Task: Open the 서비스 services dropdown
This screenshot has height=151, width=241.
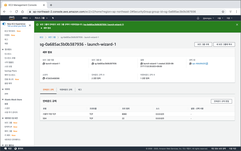Action: point(26,18)
